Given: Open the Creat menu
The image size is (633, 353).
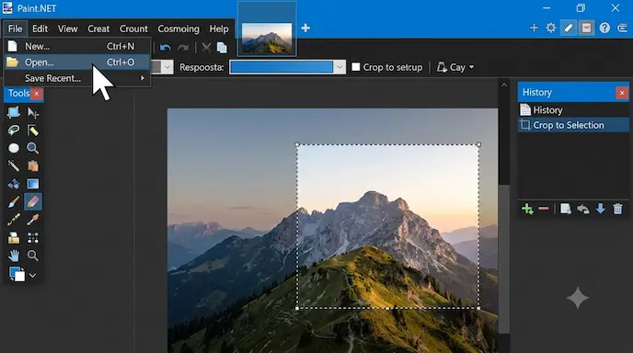Looking at the screenshot, I should pyautogui.click(x=98, y=28).
